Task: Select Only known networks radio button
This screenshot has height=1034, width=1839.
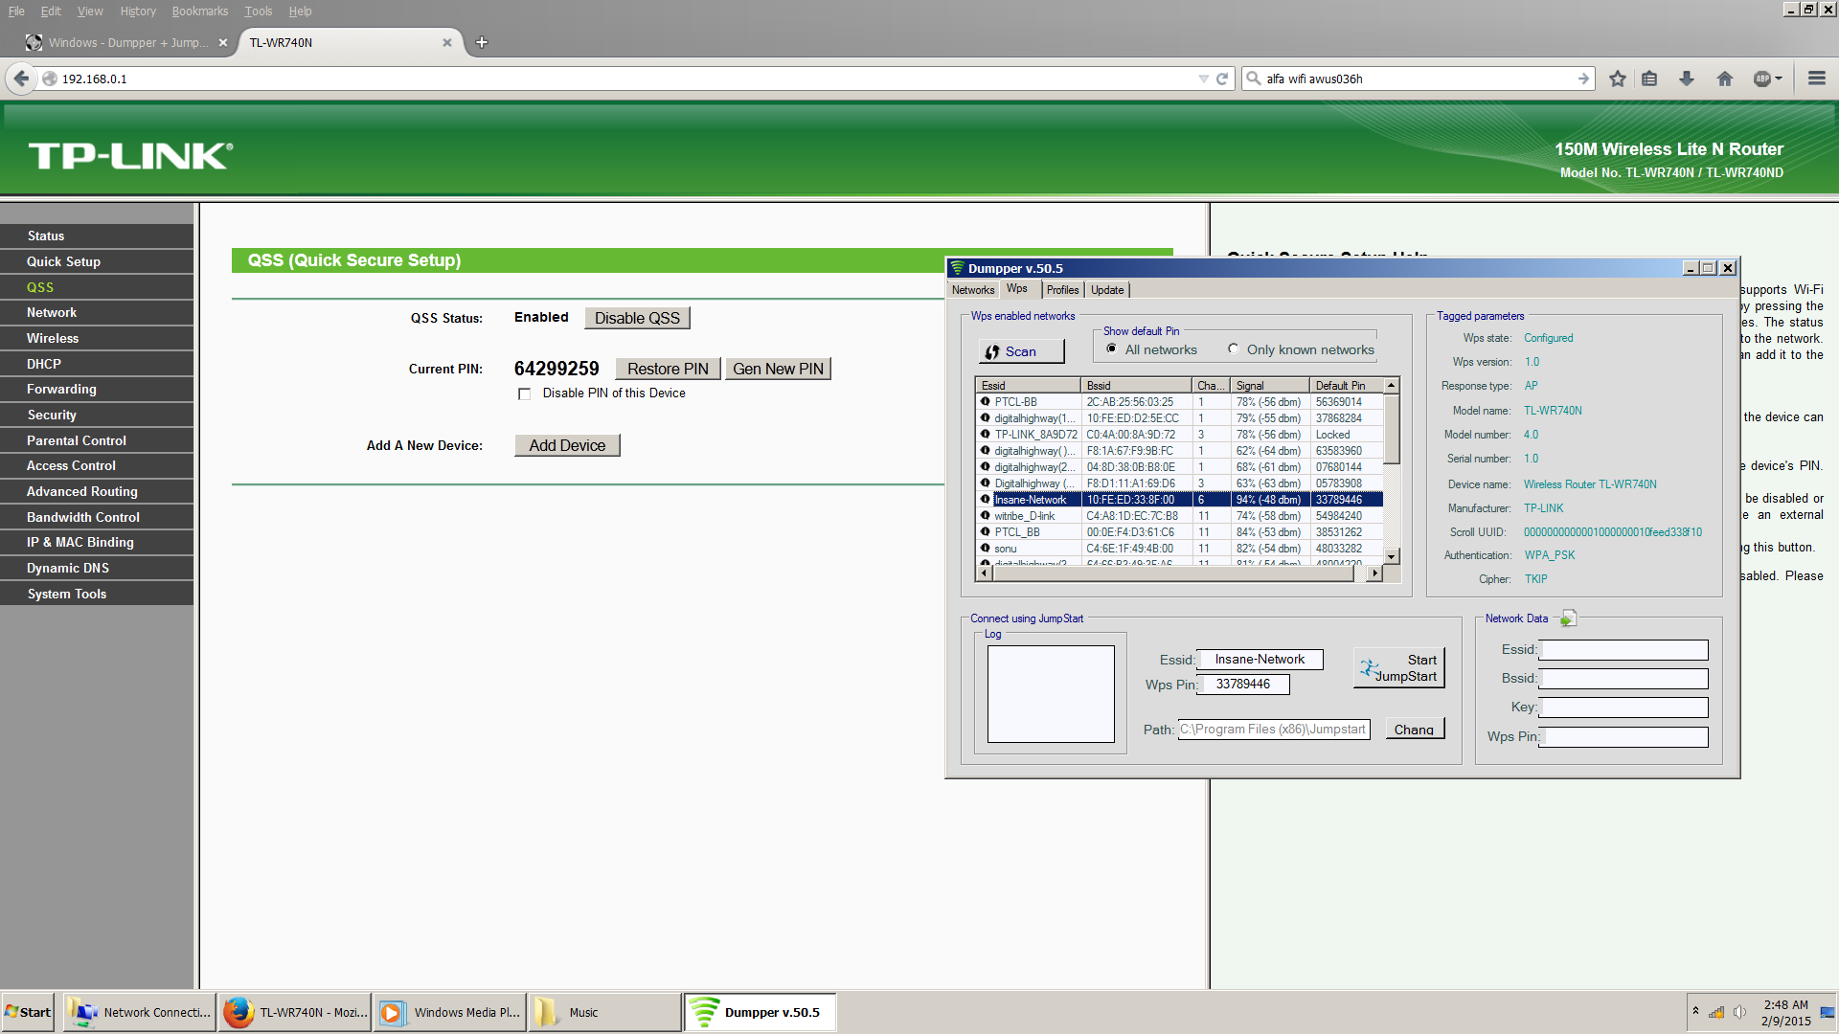Action: click(x=1233, y=349)
